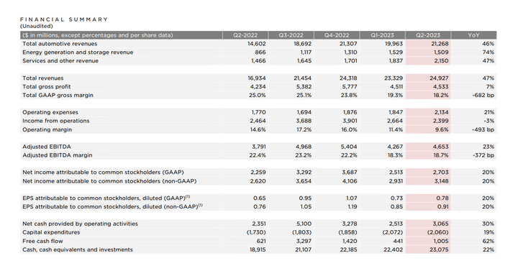
Task: Select the GAAP EPS value 0.65
Action: click(260, 198)
